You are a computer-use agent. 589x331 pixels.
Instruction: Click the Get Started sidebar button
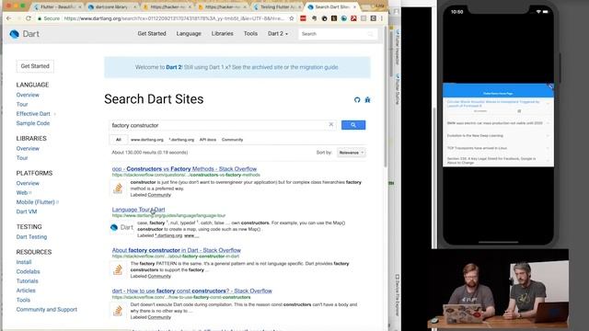point(35,66)
